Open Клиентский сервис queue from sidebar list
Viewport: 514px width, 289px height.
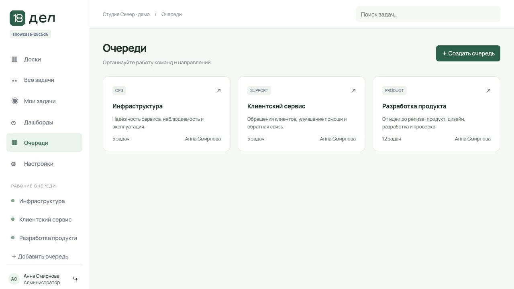[44, 220]
